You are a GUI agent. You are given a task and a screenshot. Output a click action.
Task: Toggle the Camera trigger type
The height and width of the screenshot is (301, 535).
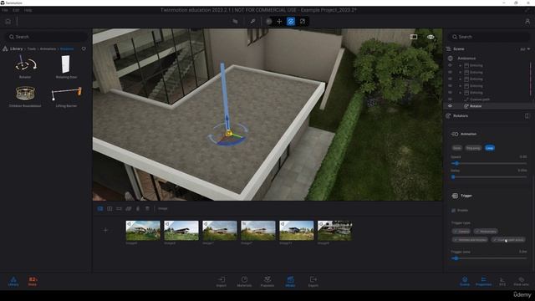tap(461, 232)
